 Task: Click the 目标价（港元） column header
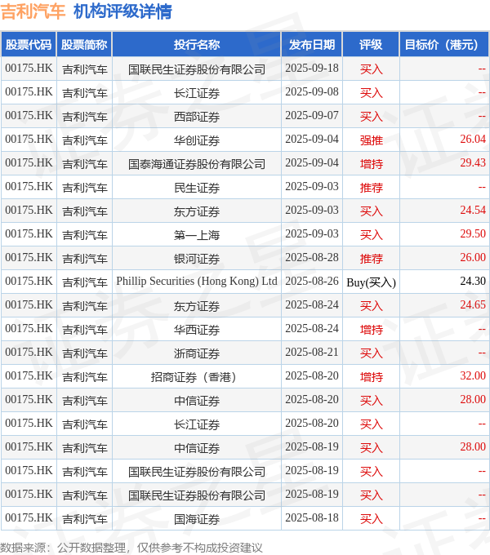pos(444,45)
